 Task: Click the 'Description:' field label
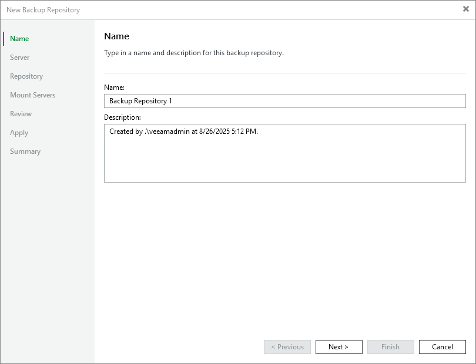click(122, 117)
